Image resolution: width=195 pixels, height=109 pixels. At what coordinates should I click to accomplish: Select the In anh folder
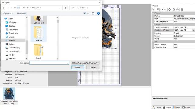(39, 51)
